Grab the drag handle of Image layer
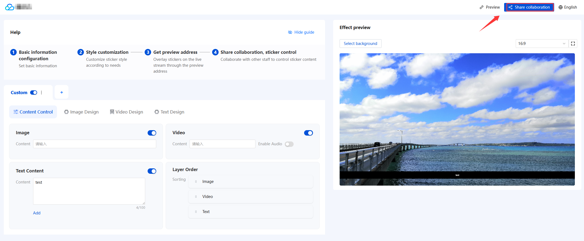The image size is (584, 241). tap(196, 182)
